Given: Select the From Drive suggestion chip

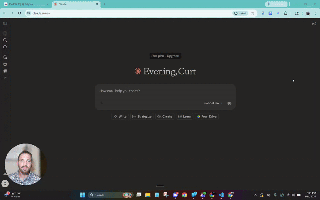Looking at the screenshot, I should (x=207, y=116).
